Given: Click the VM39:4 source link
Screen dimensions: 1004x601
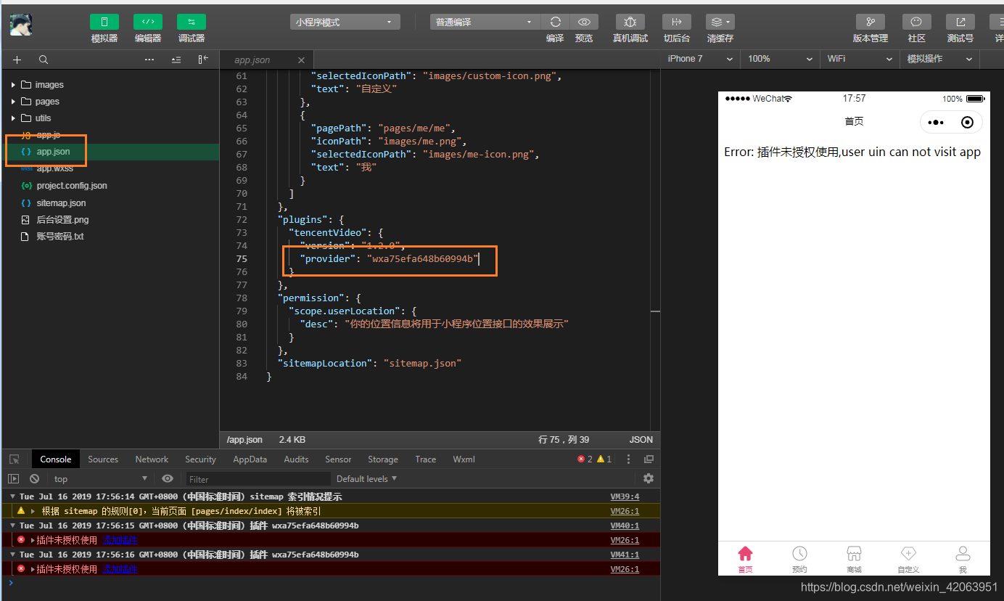Looking at the screenshot, I should 625,496.
